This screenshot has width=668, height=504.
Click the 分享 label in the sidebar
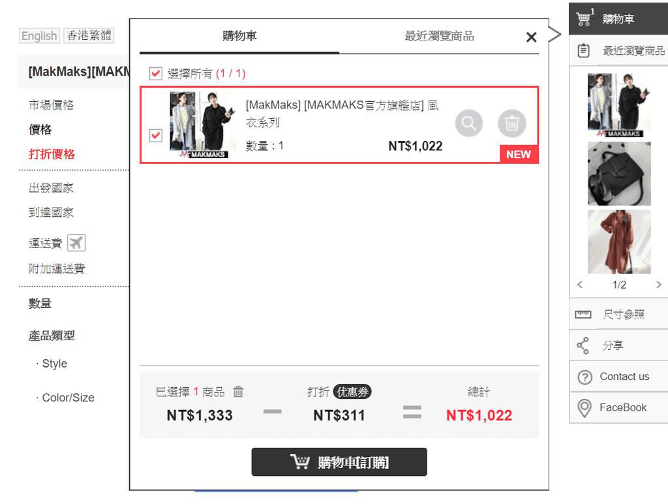(613, 345)
